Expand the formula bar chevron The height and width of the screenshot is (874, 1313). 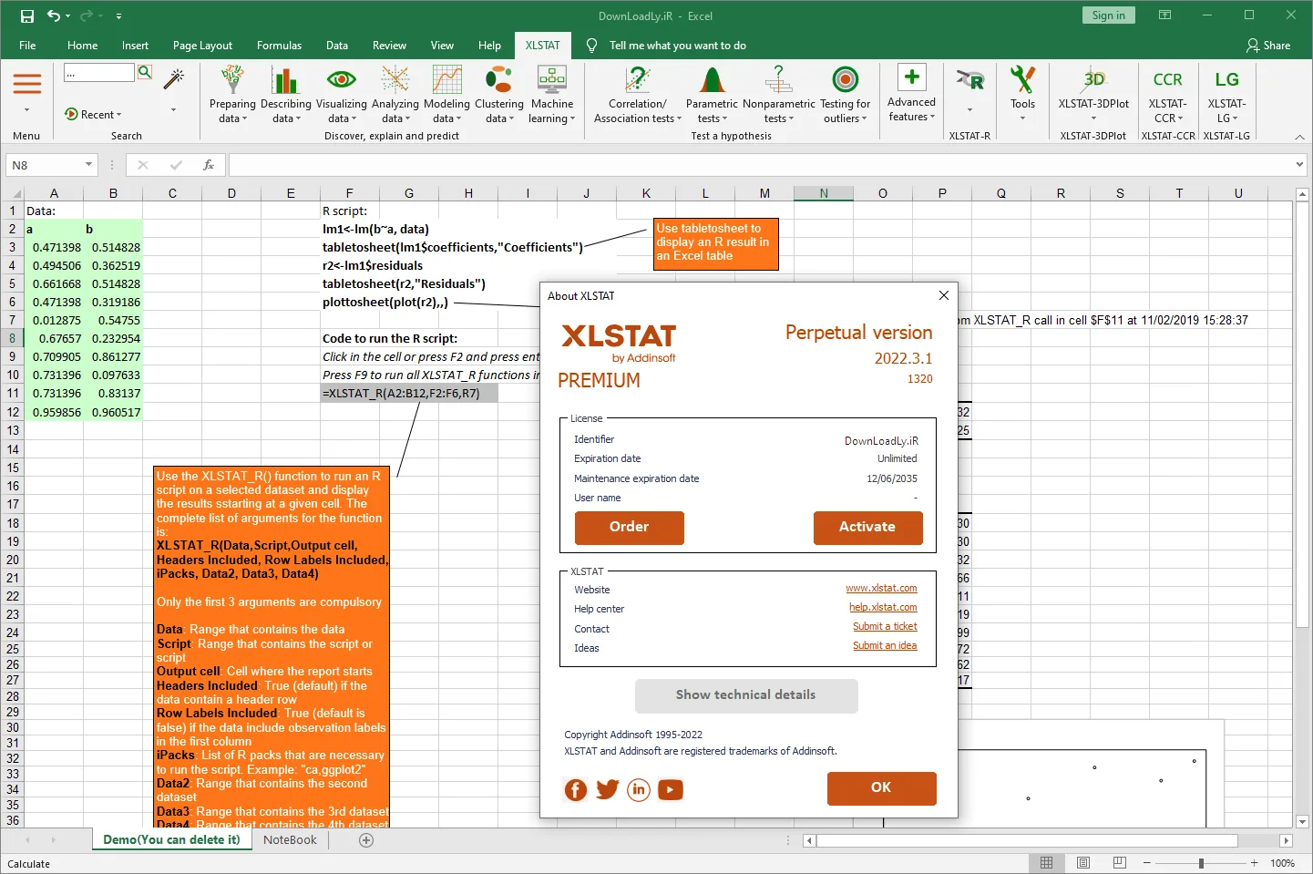coord(1299,165)
